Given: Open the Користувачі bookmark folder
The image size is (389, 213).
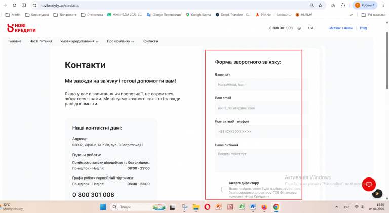Looking at the screenshot, I should (x=37, y=15).
